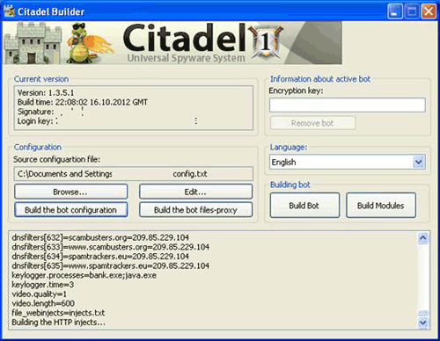Screen dimensions: 440x341
Task: Click the Citadel Builder title bar icon
Action: pyautogui.click(x=10, y=11)
